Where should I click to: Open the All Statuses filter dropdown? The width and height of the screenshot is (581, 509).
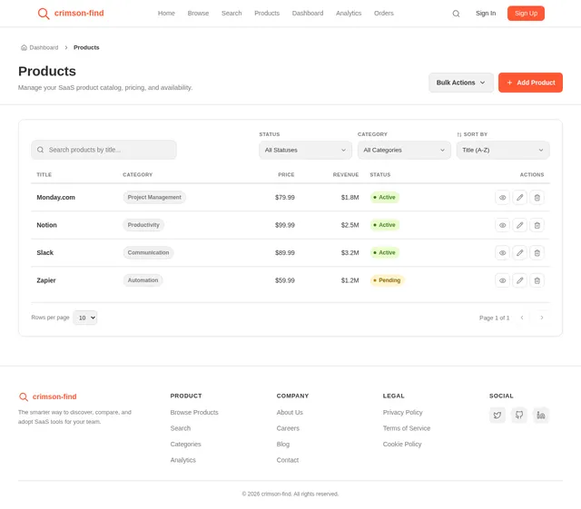(x=305, y=150)
